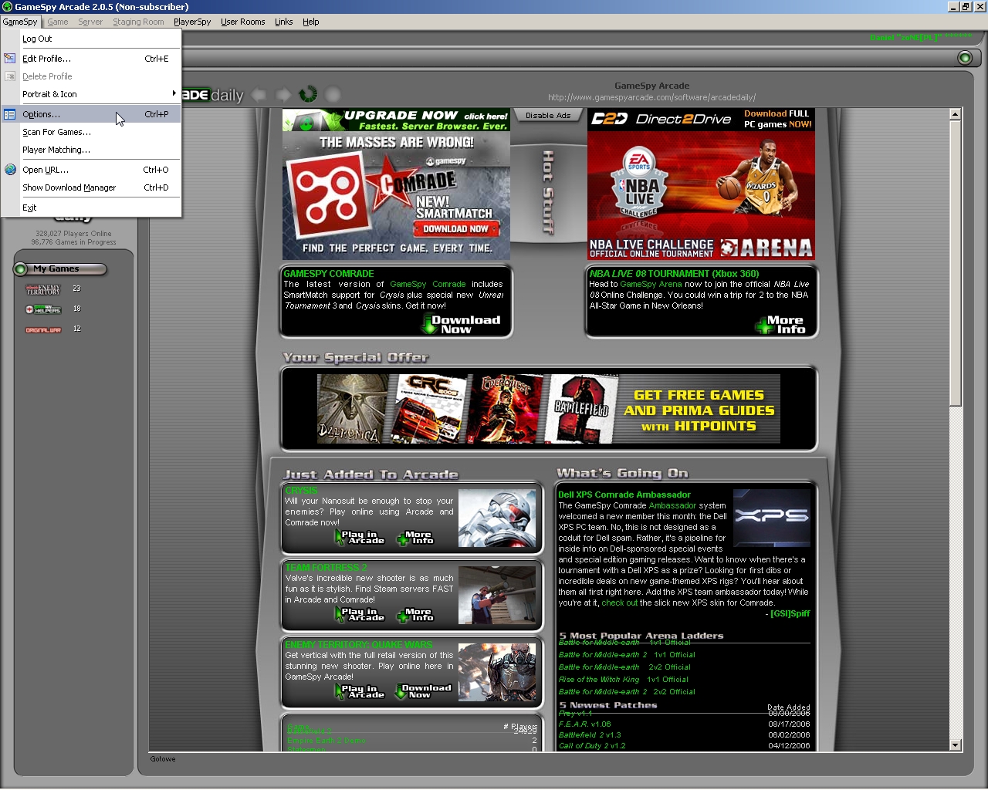The image size is (988, 790).
Task: Click the EverQuest game box cover
Action: tap(504, 409)
